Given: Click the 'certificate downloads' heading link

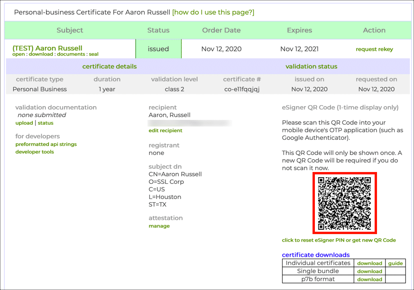Looking at the screenshot, I should pos(316,255).
